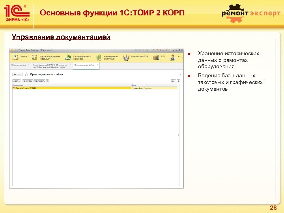Click the Просмотреть button
The image size is (284, 213).
27,81
